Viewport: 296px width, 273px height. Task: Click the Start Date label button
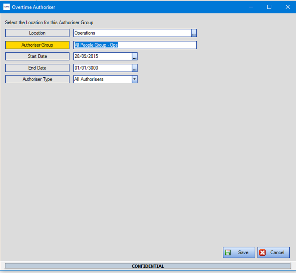tap(37, 56)
